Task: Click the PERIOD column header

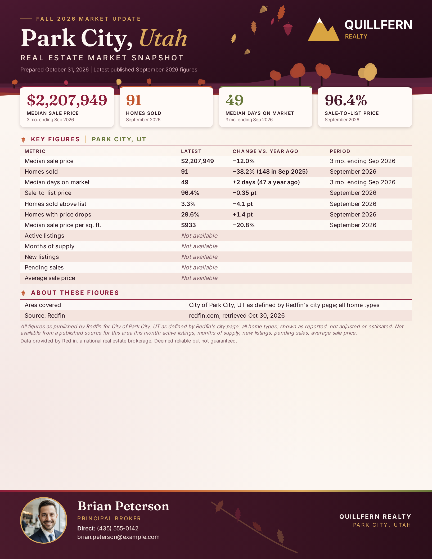Action: click(x=340, y=151)
